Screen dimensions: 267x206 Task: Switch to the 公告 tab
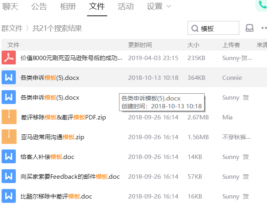tap(39, 7)
